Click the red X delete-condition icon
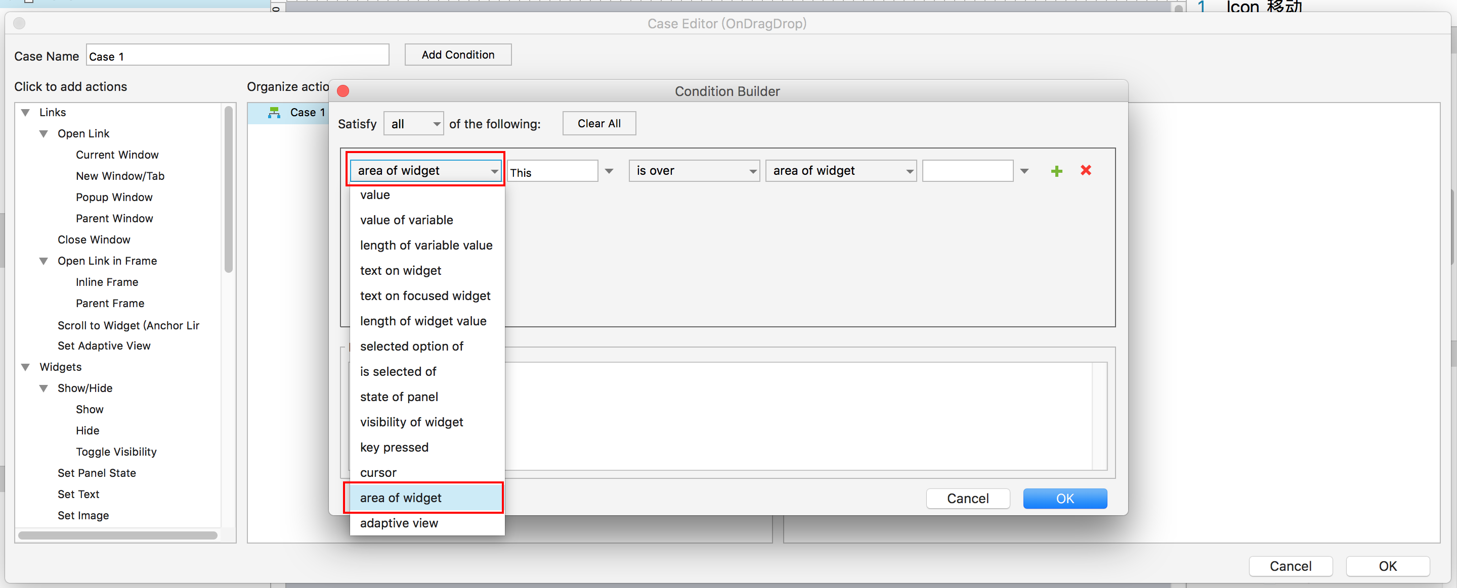This screenshot has height=588, width=1457. coord(1085,171)
